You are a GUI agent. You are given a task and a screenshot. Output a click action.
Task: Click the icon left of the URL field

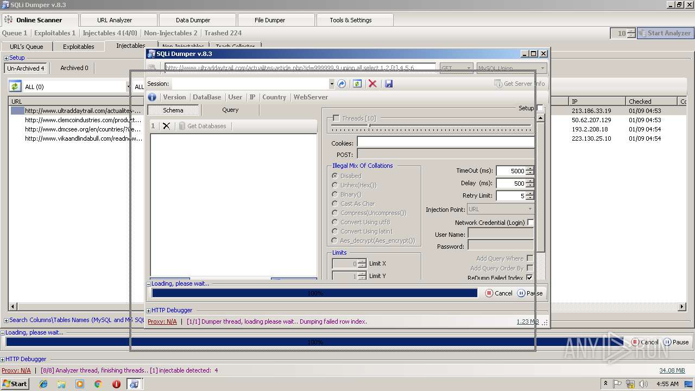click(153, 68)
